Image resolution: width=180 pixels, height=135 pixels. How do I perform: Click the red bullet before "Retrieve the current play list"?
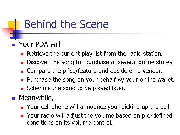22,54
